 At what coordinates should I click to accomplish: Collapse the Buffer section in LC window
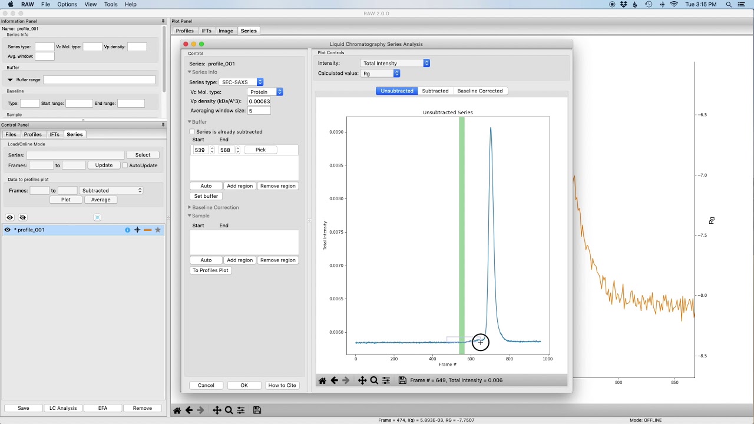(190, 122)
